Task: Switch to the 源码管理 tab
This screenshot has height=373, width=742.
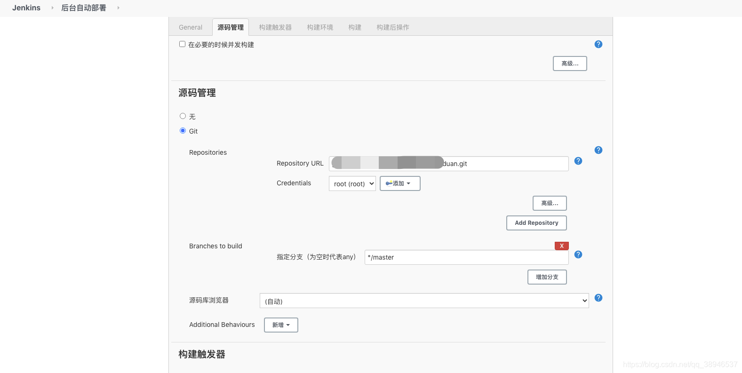Action: point(231,27)
